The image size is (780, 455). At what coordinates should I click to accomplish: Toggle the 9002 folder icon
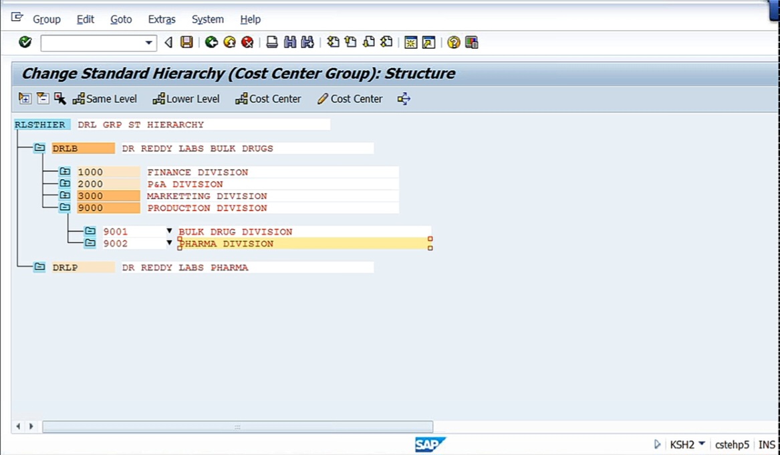(x=90, y=243)
